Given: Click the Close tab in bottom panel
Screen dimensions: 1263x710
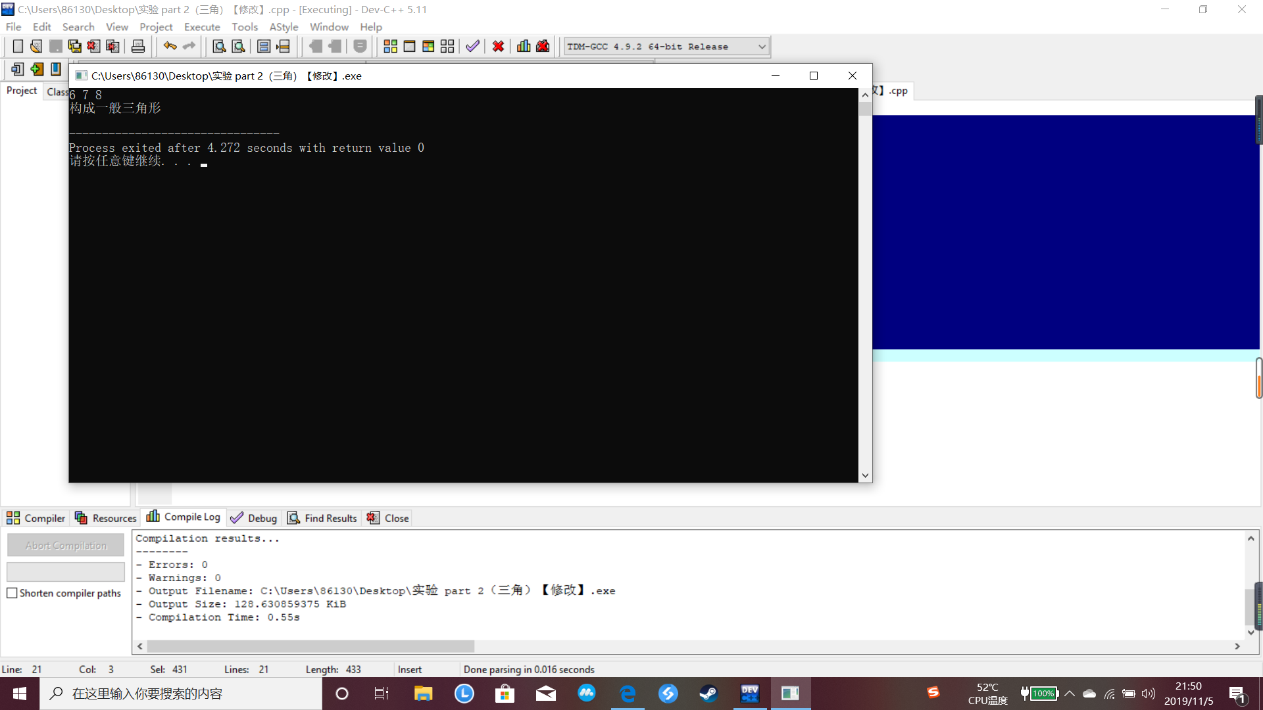Looking at the screenshot, I should coord(388,518).
